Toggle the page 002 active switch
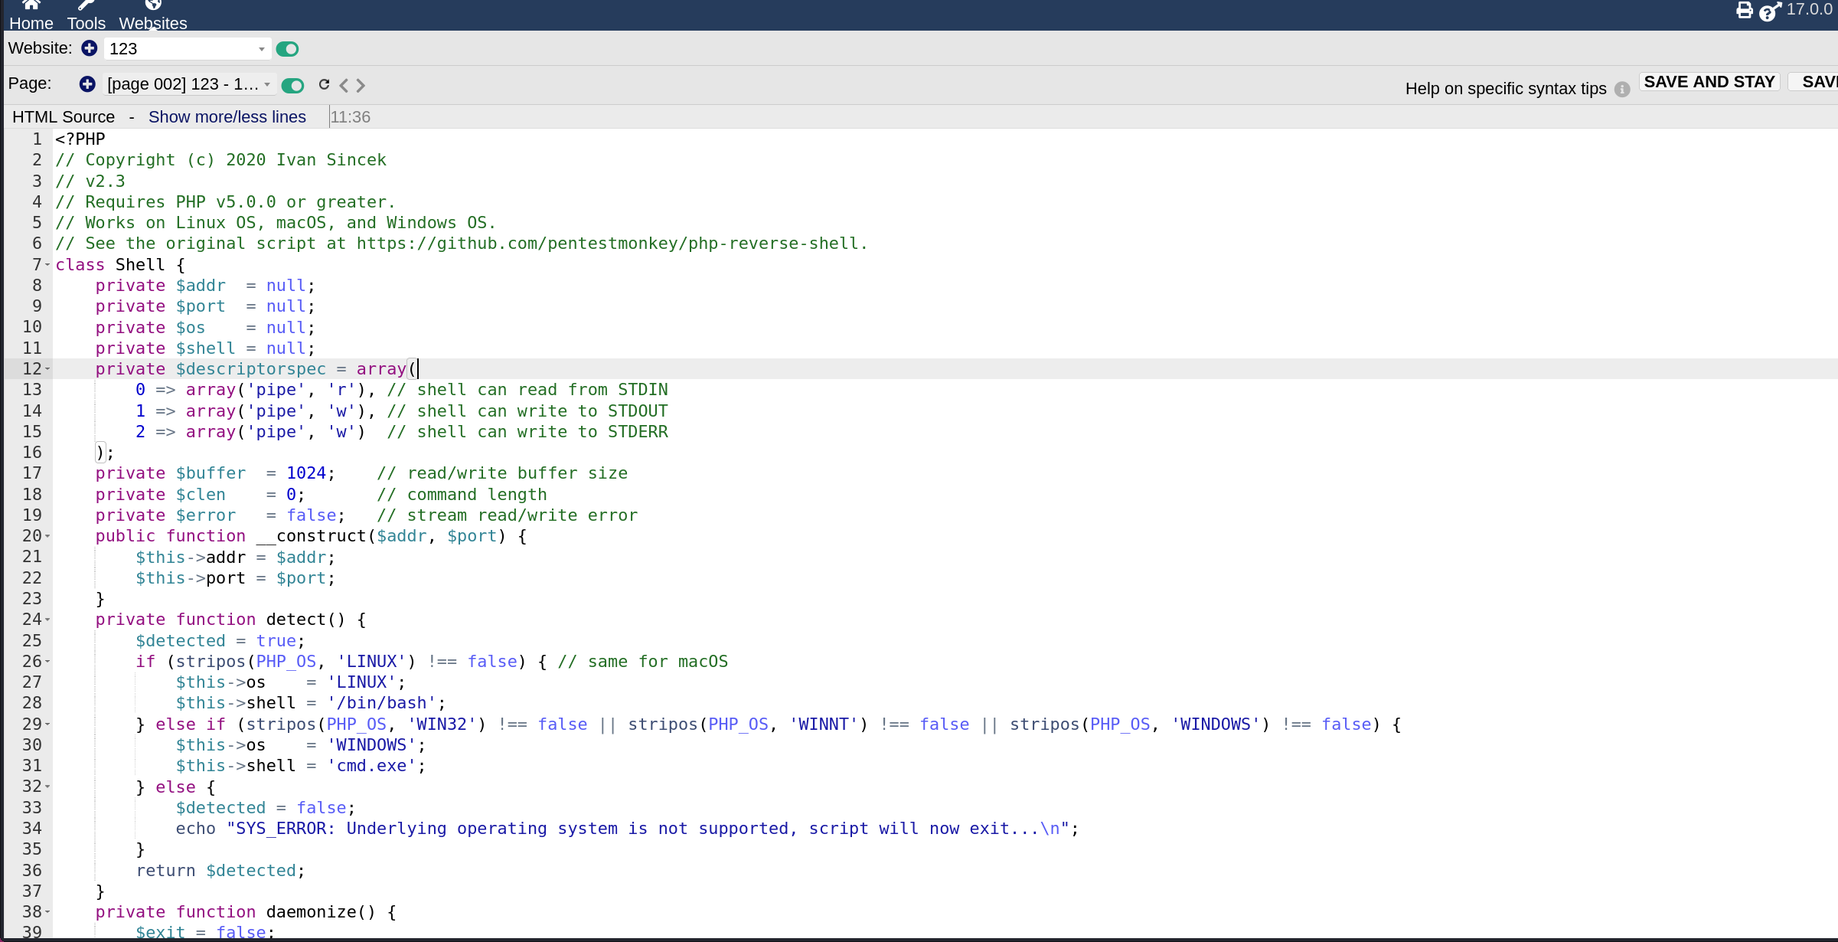The height and width of the screenshot is (942, 1838). pos(292,85)
